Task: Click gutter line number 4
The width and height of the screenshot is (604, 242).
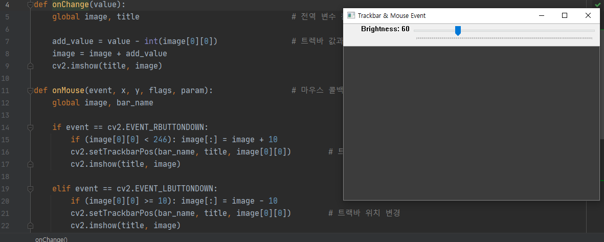Action: (x=8, y=5)
